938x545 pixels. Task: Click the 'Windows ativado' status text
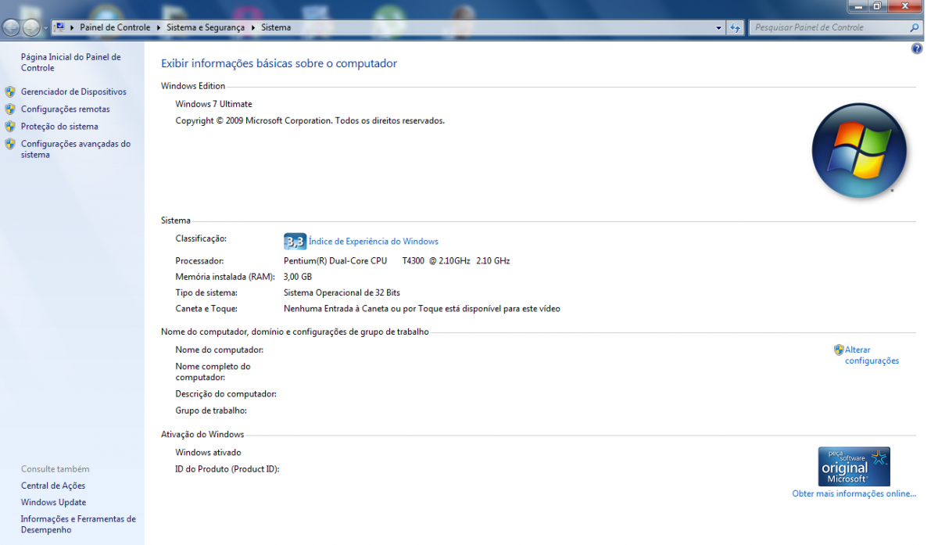coord(208,452)
